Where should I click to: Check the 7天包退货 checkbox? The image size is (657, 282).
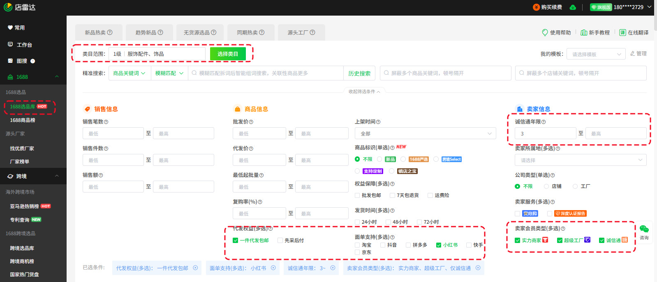click(392, 195)
